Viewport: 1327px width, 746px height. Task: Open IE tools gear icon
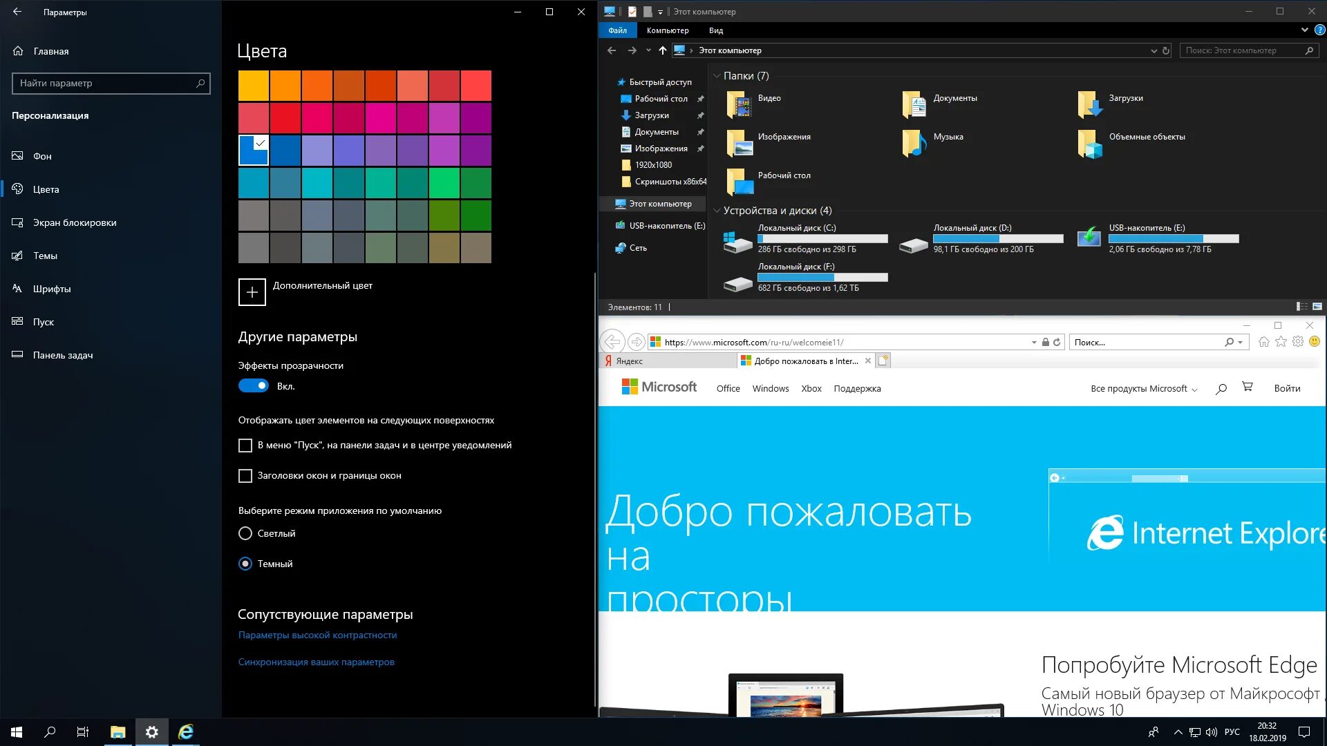point(1298,342)
